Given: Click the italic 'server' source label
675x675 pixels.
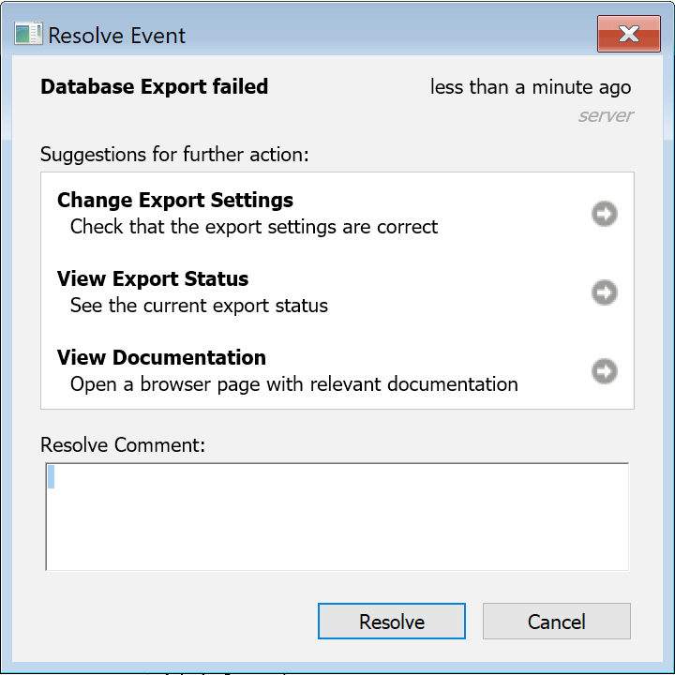Looking at the screenshot, I should [606, 116].
